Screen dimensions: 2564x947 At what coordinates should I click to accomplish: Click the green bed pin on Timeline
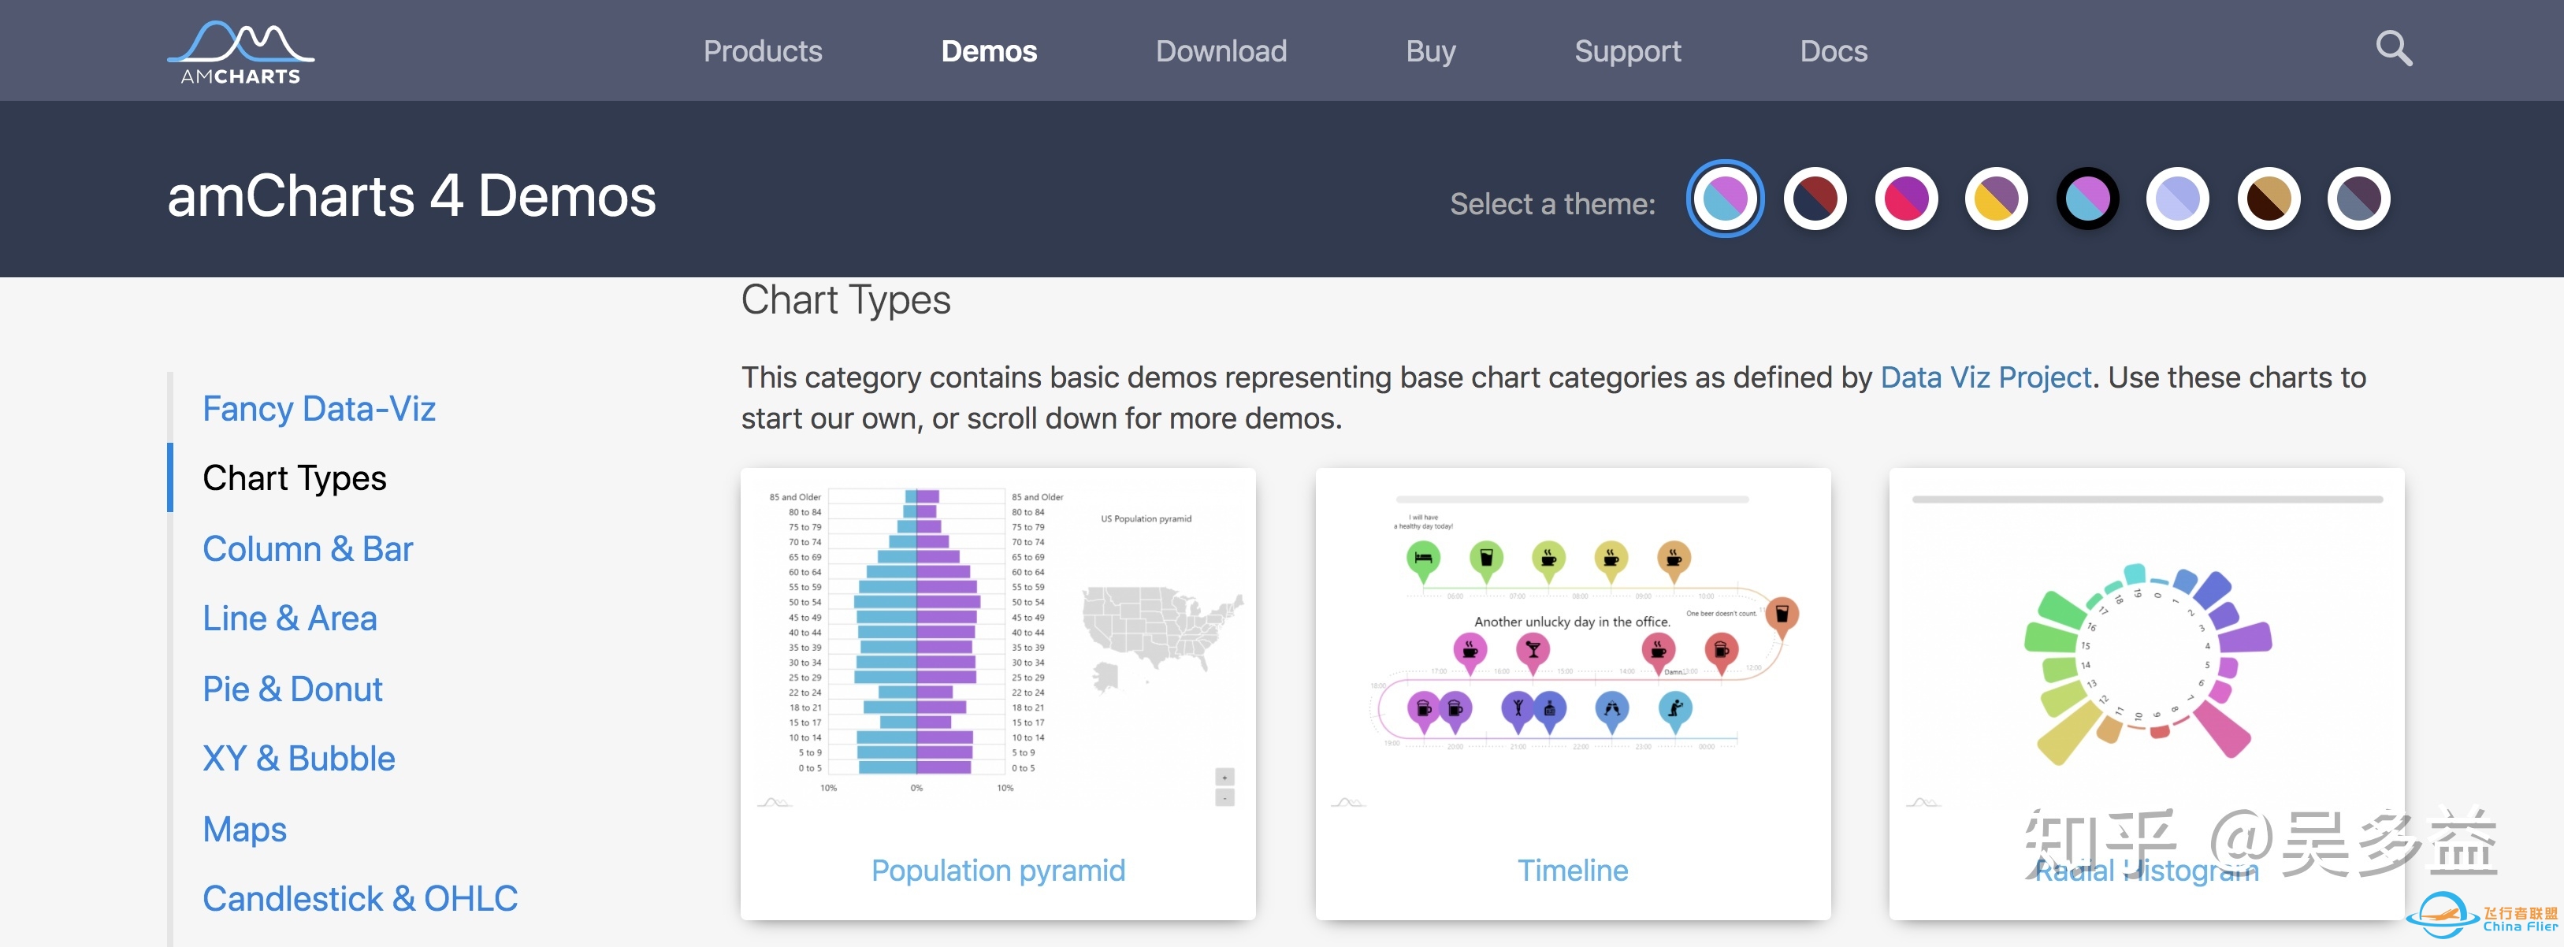click(1423, 561)
